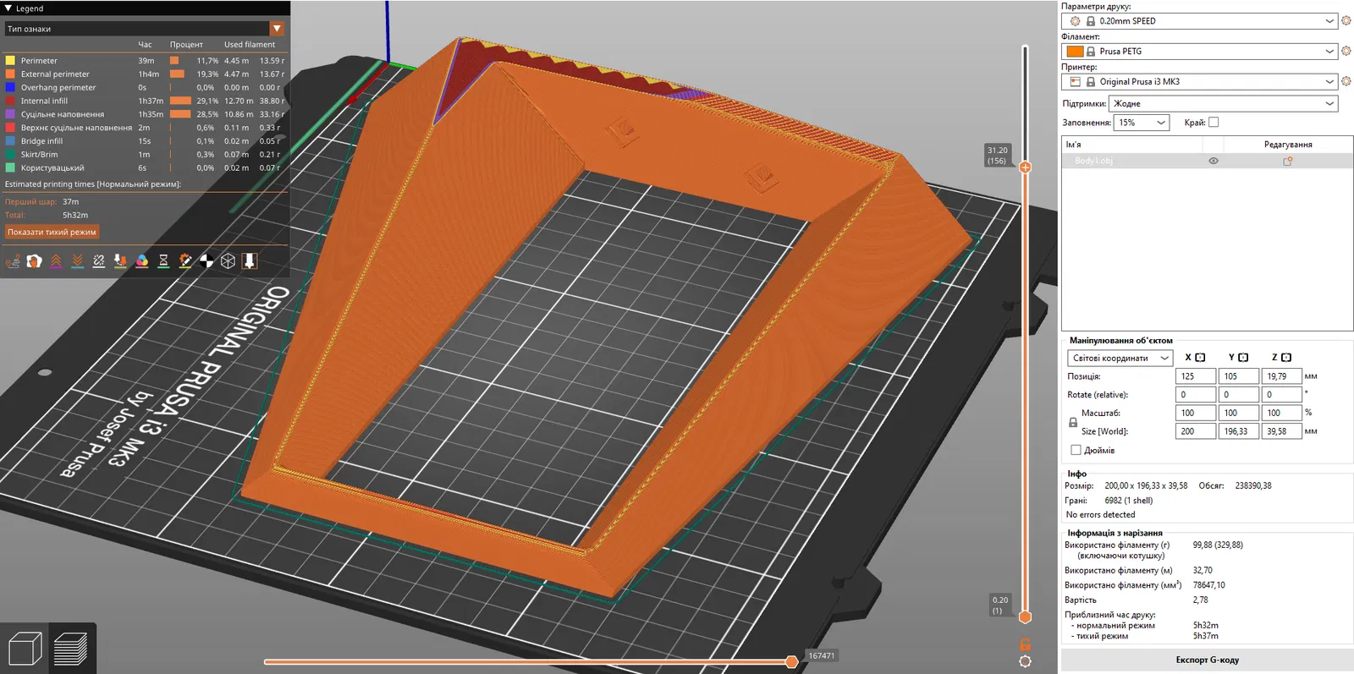Click Position Y field showing 105
Image resolution: width=1354 pixels, height=674 pixels.
click(1239, 376)
